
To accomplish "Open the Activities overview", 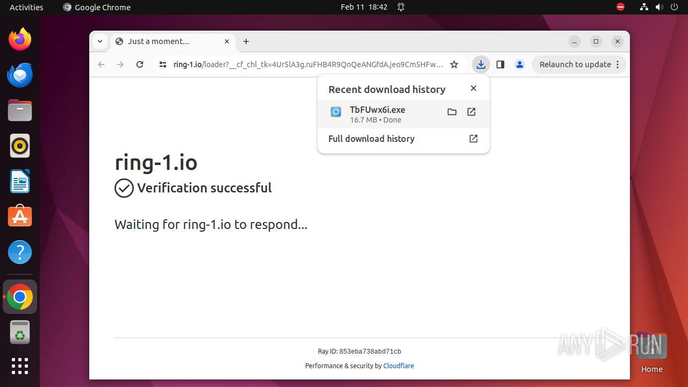I will pos(26,7).
